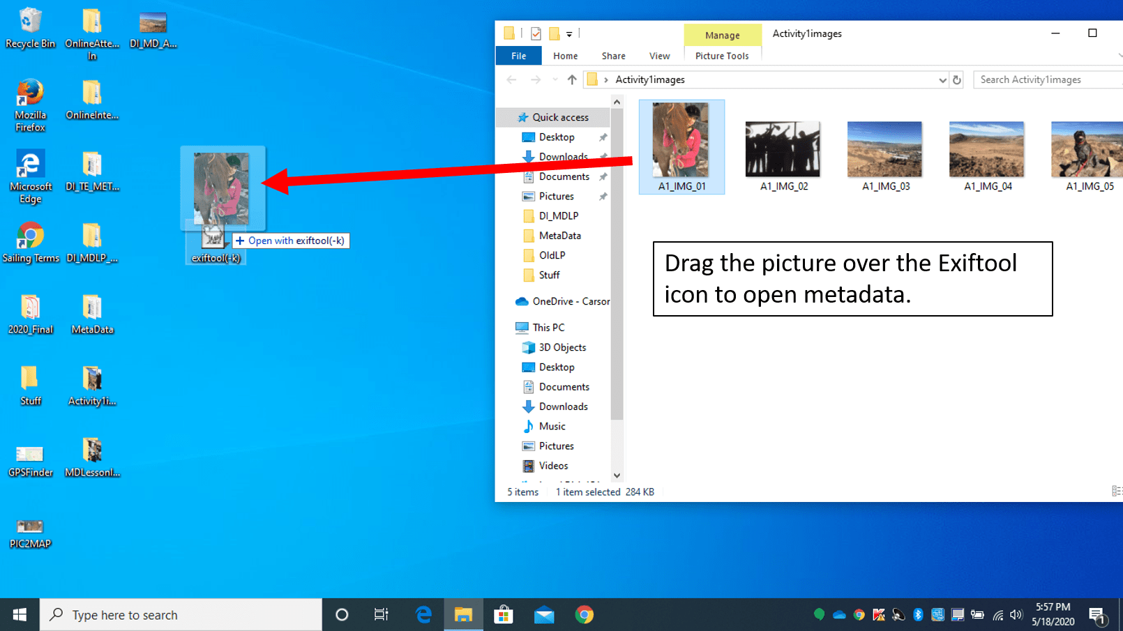Open the recent locations dropdown arrow
This screenshot has height=631, width=1123.
[x=555, y=80]
